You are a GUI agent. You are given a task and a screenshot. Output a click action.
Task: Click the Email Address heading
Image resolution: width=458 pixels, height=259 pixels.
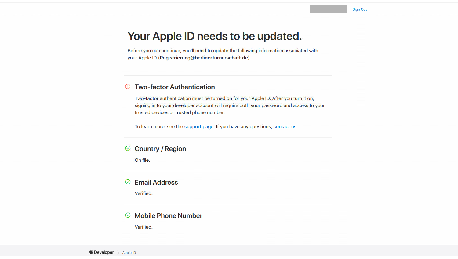click(x=156, y=182)
